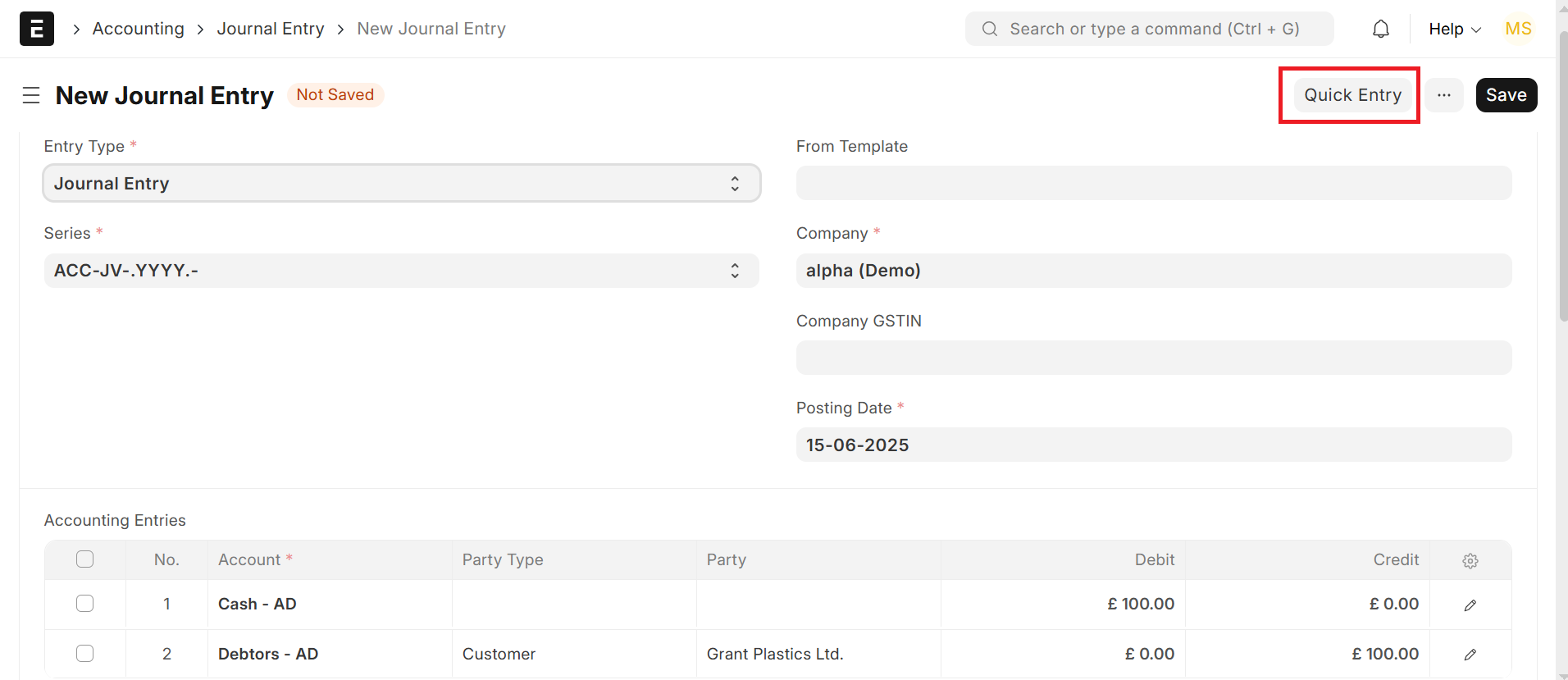
Task: Focus the search command bar
Action: click(x=1150, y=29)
